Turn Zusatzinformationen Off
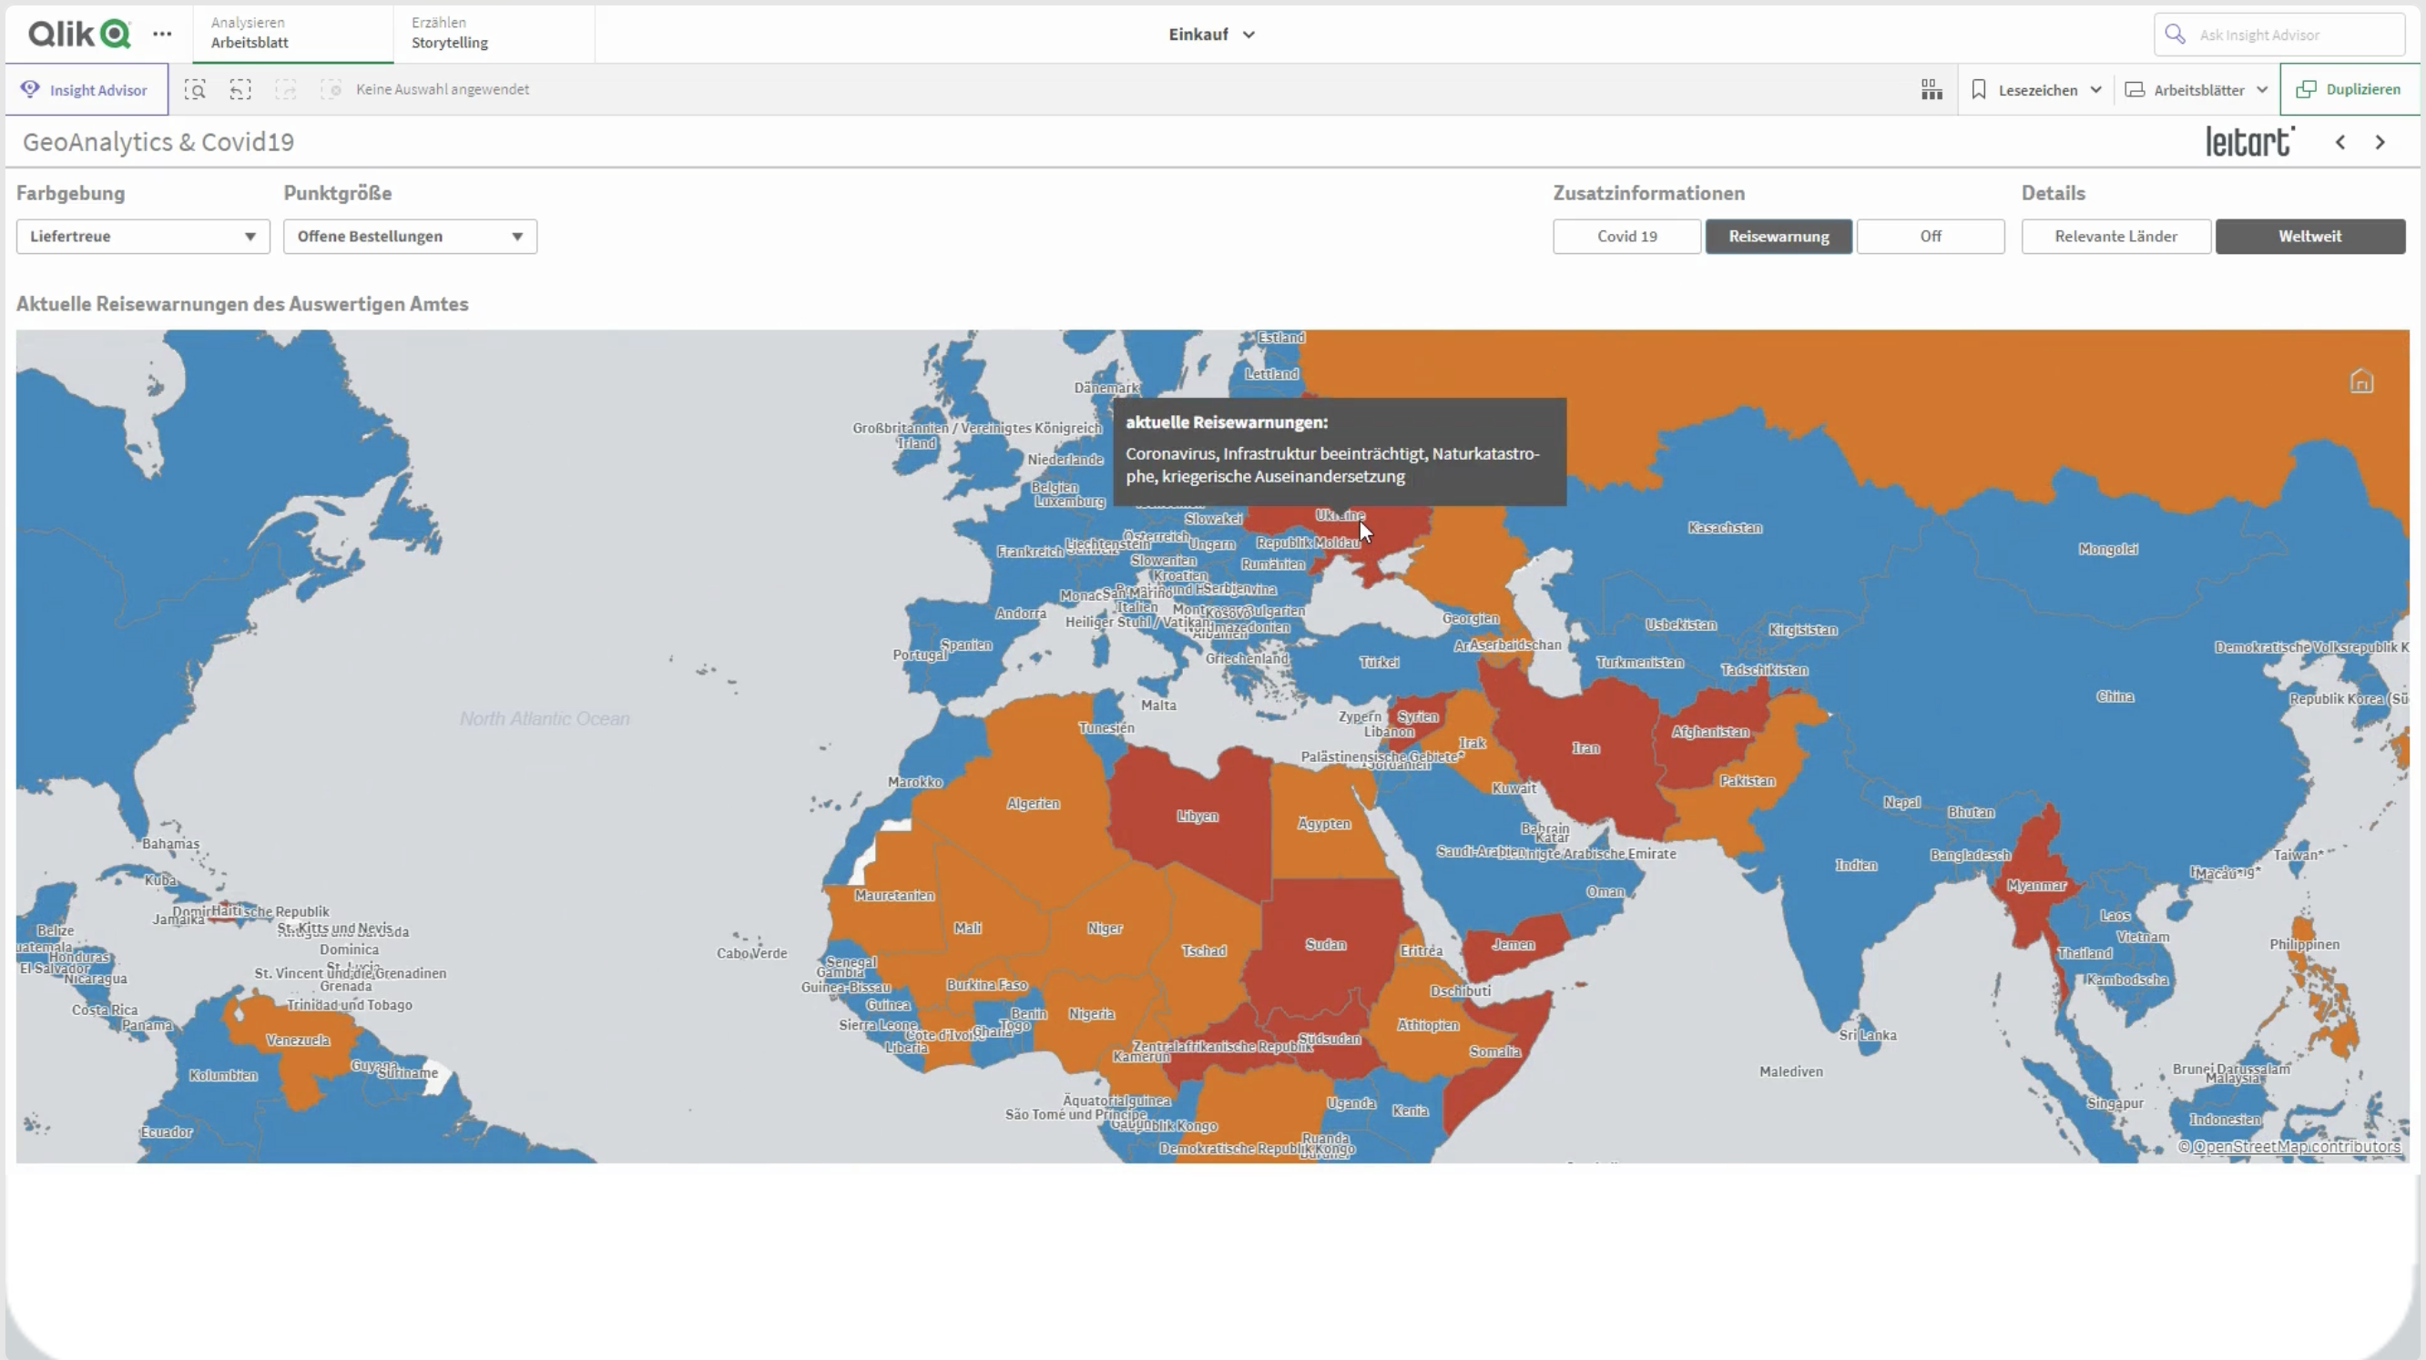The height and width of the screenshot is (1360, 2426). point(1931,237)
